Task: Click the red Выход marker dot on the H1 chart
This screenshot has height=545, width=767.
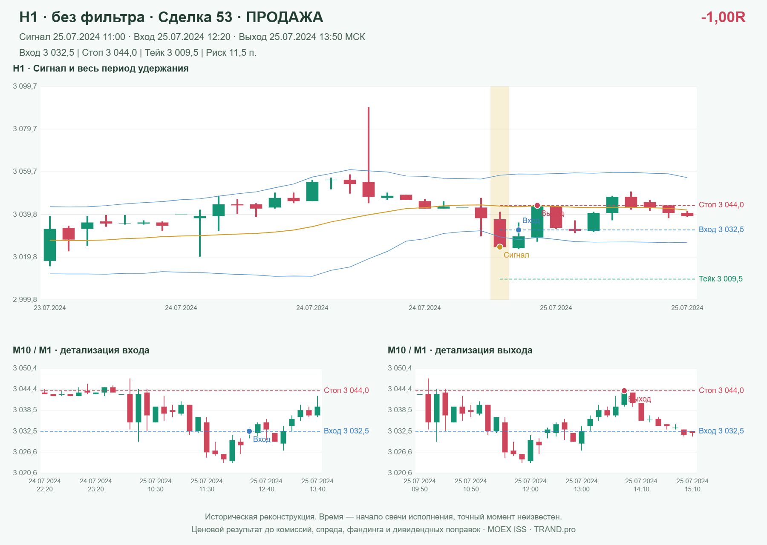Action: click(x=537, y=206)
